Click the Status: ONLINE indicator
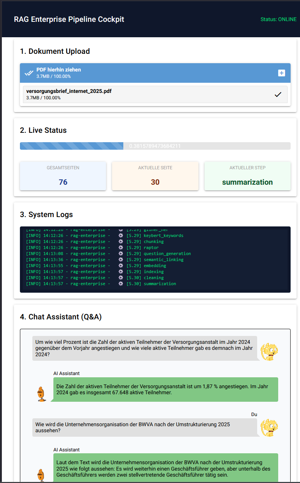300x483 pixels. pyautogui.click(x=278, y=19)
